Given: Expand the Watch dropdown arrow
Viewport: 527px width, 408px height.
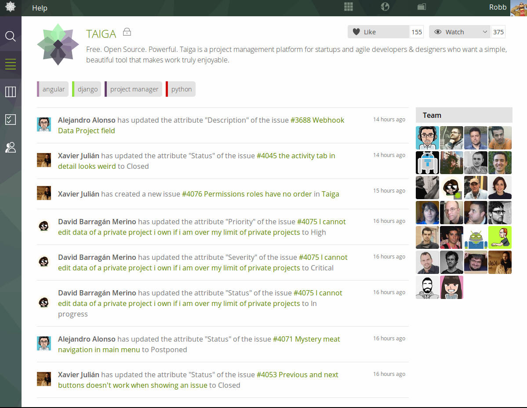Looking at the screenshot, I should [485, 32].
